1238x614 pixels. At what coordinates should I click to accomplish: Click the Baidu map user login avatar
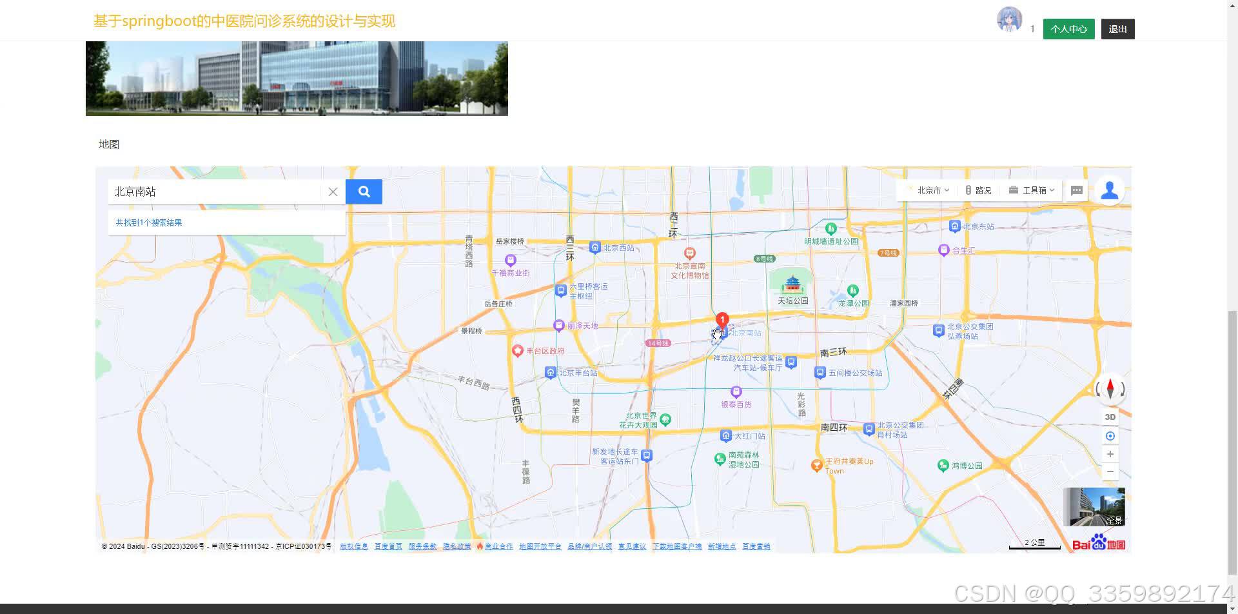pyautogui.click(x=1110, y=190)
